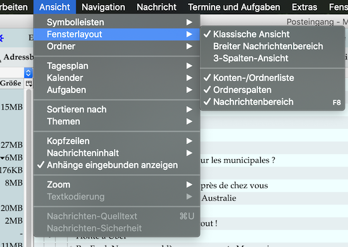Open the Kalender submenu entry
The height and width of the screenshot is (247, 348).
pos(117,78)
